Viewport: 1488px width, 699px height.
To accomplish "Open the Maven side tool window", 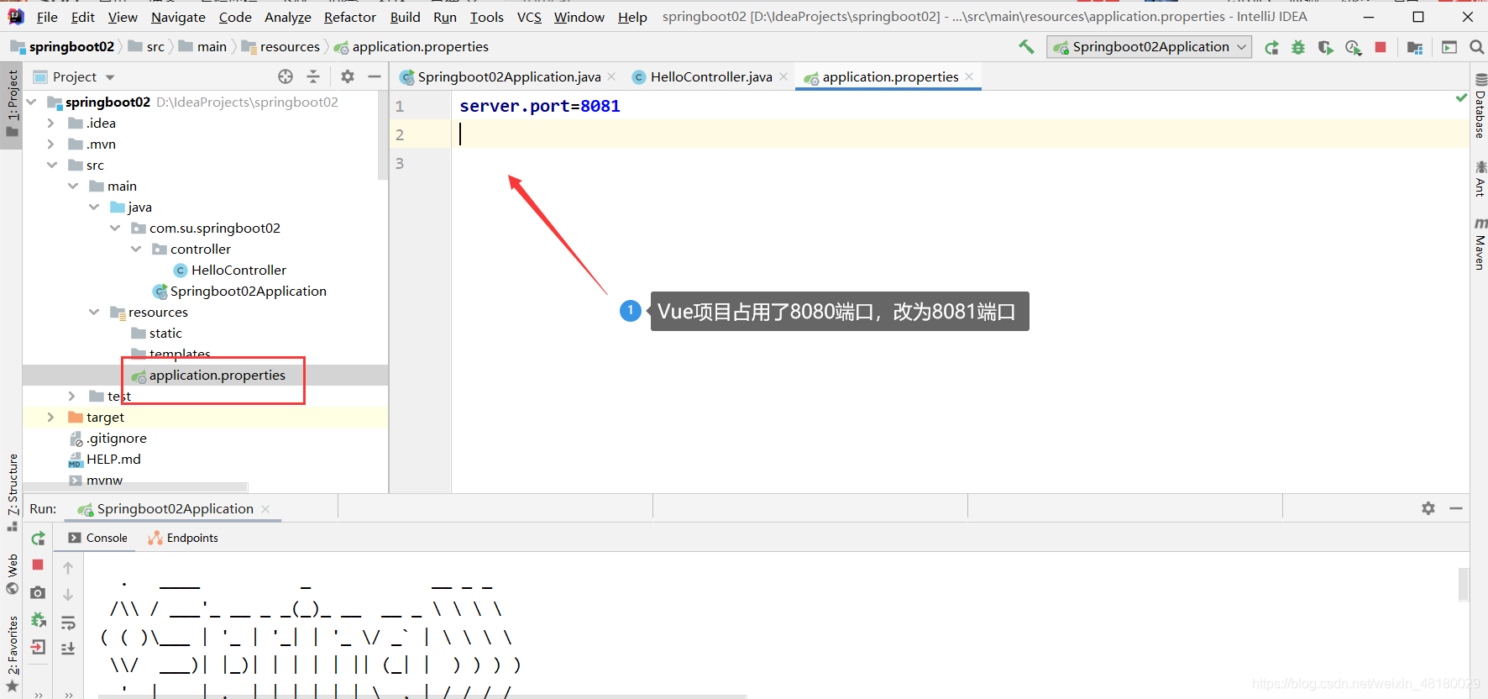I will 1480,244.
